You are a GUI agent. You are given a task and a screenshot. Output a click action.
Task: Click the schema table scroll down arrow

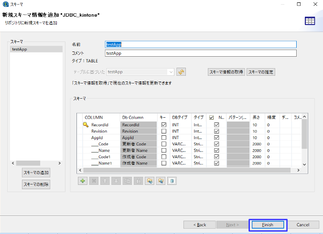click(x=304, y=164)
